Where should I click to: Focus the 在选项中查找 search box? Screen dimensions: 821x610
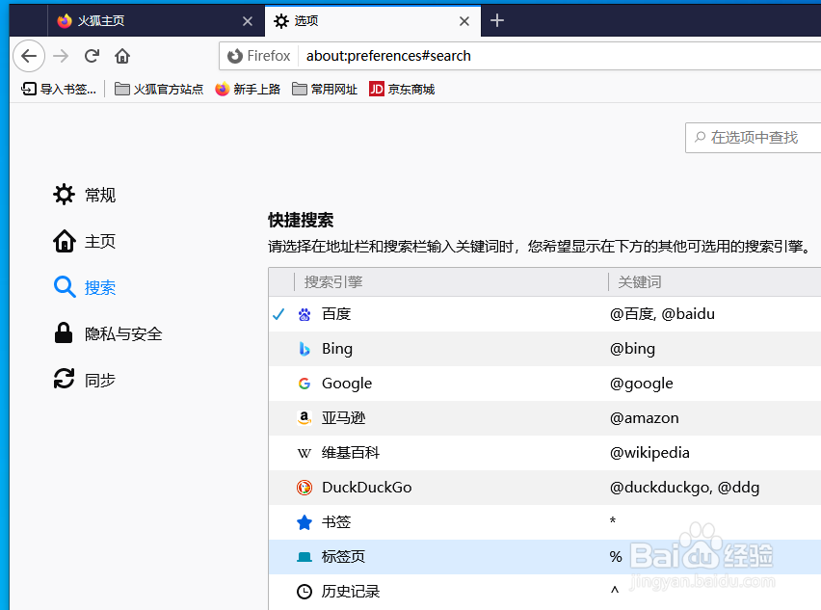coord(753,138)
